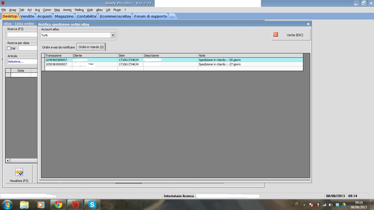Click the red power icon on Uscita button
374x210 pixels.
[276, 35]
